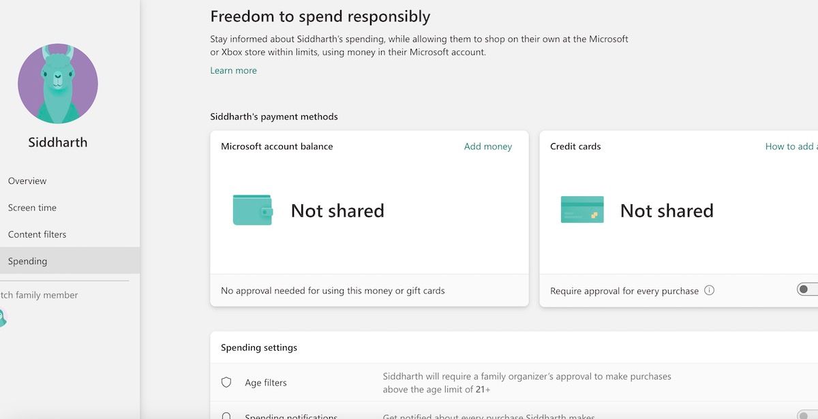Toggle the Spending notifications switch
The image size is (818, 419).
pyautogui.click(x=808, y=415)
